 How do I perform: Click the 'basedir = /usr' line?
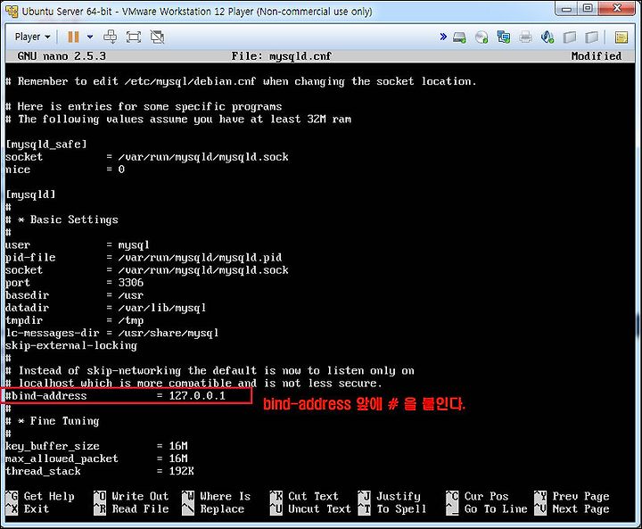tap(75, 295)
